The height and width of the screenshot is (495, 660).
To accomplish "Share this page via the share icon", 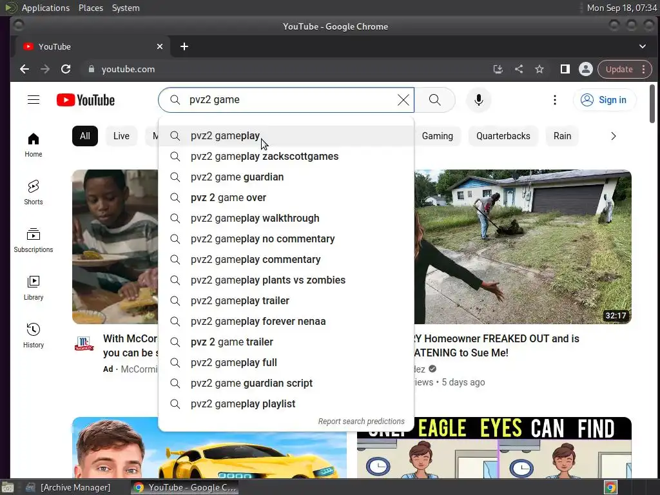I will (x=519, y=69).
